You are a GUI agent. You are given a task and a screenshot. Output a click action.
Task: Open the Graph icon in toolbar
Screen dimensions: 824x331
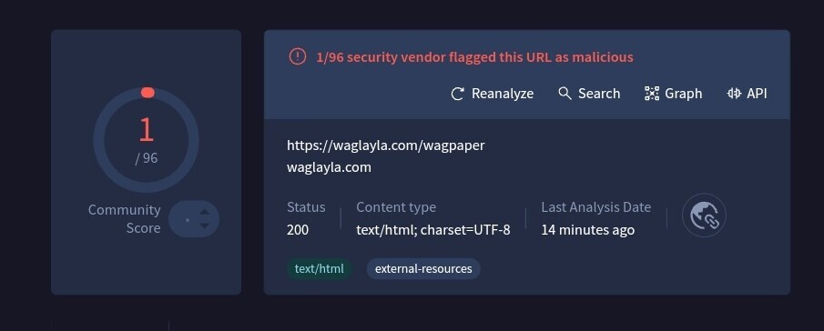point(652,94)
